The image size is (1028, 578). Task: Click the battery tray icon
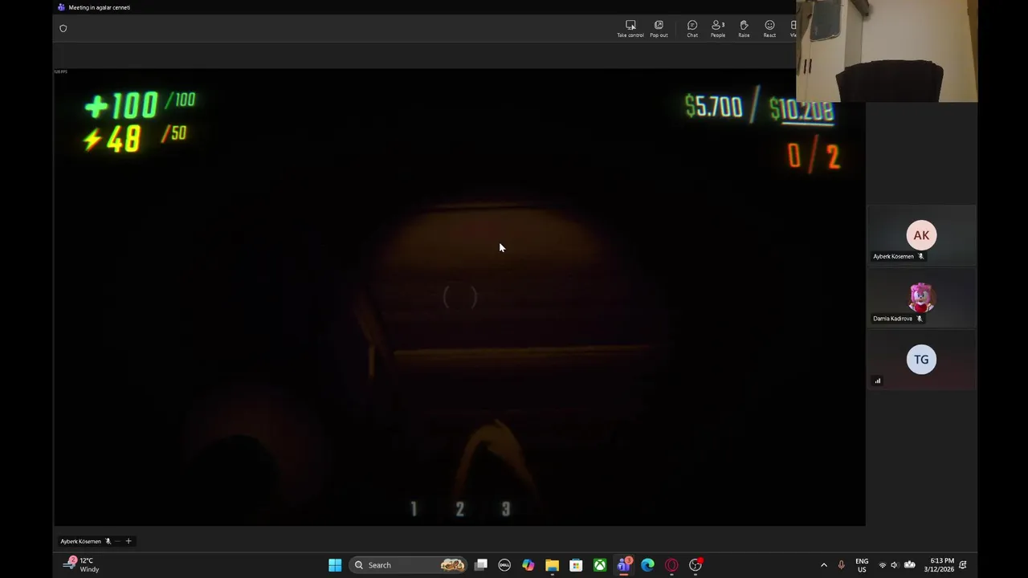point(910,565)
